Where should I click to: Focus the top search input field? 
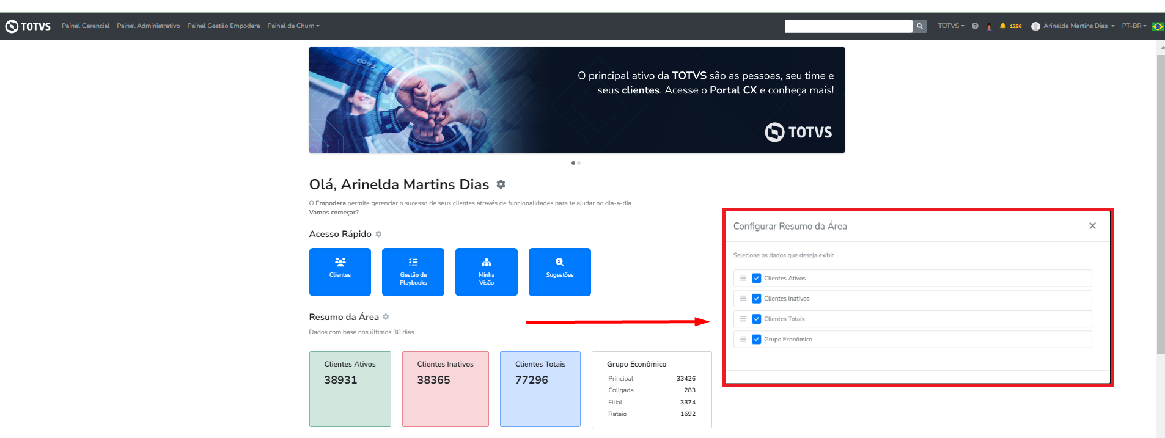[848, 26]
